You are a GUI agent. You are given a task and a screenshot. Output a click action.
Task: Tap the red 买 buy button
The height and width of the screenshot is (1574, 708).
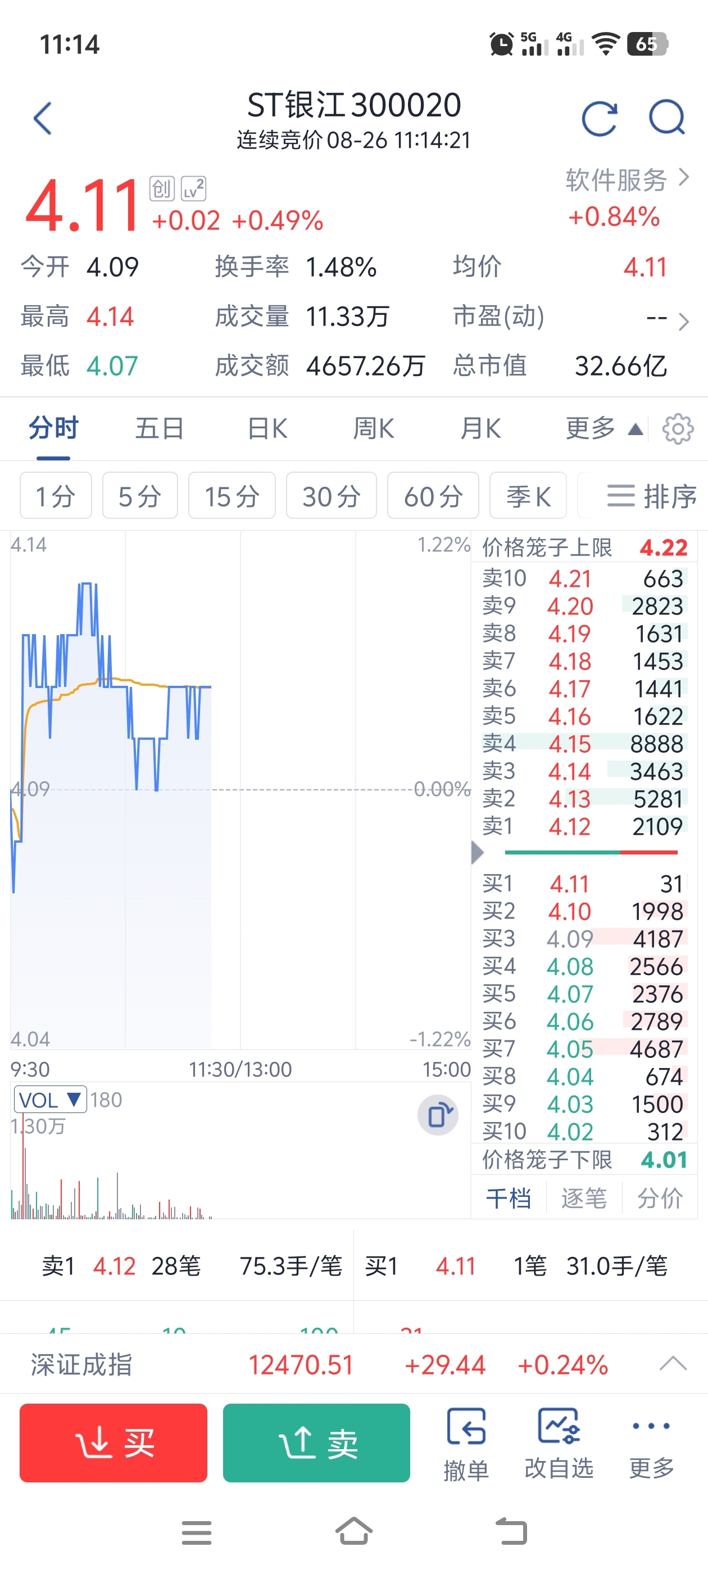113,1443
